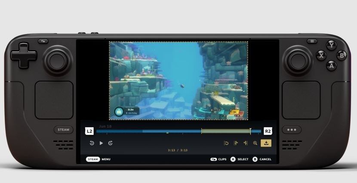Play the recorded clip
The width and height of the screenshot is (357, 183).
pyautogui.click(x=102, y=143)
